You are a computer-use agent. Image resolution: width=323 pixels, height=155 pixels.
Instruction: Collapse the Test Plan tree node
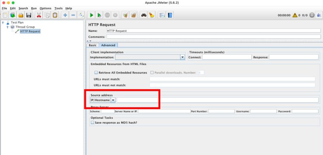coord(3,22)
